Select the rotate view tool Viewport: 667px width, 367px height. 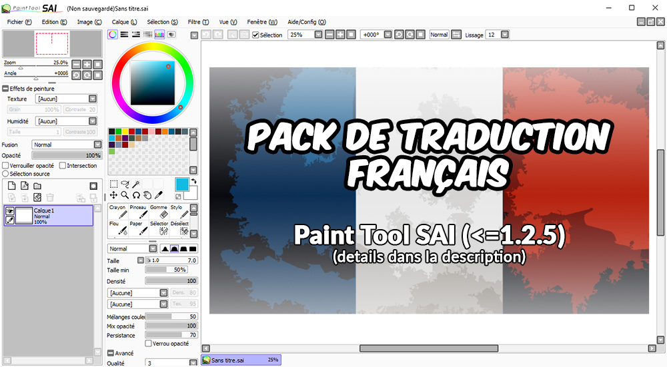click(x=136, y=195)
